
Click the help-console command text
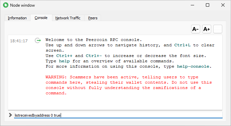[x=193, y=67]
